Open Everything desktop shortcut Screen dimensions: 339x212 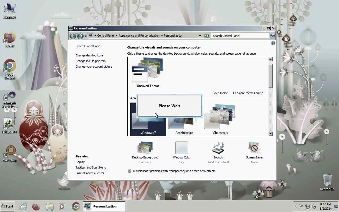[10, 154]
